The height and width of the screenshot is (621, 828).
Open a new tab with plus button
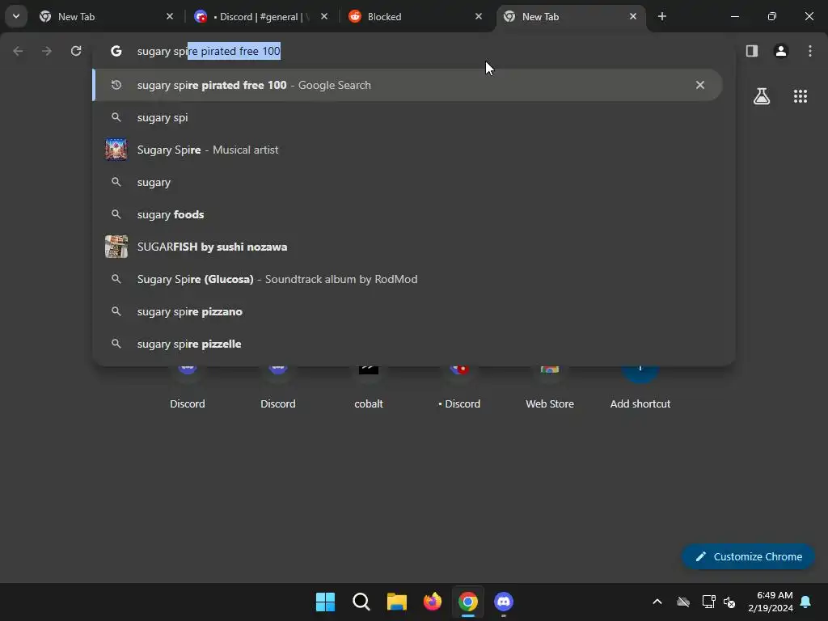[x=662, y=16]
